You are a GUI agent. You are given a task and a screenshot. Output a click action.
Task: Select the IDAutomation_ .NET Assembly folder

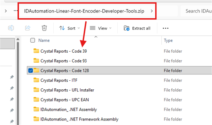click(69, 109)
